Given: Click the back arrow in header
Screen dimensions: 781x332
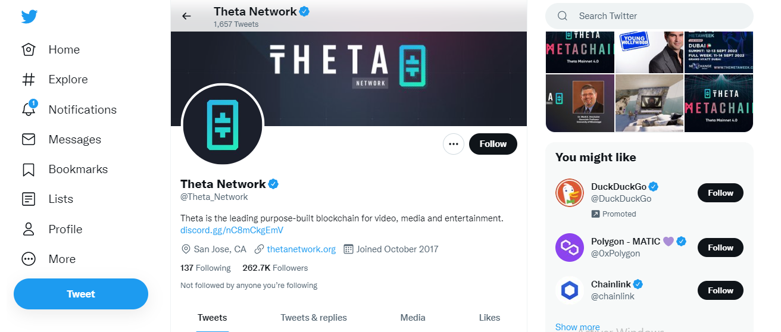Looking at the screenshot, I should pos(186,16).
